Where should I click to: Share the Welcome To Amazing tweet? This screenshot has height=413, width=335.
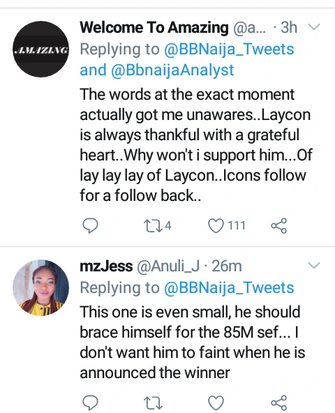[x=279, y=226]
